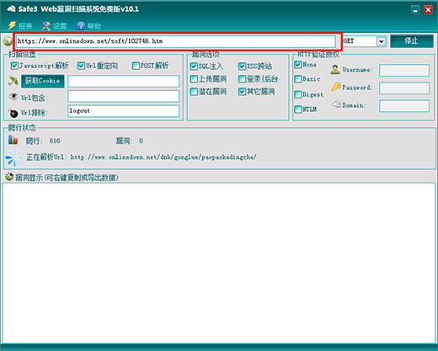438x351 pixels.
Task: Click the wrench settings icon
Action: click(x=46, y=26)
